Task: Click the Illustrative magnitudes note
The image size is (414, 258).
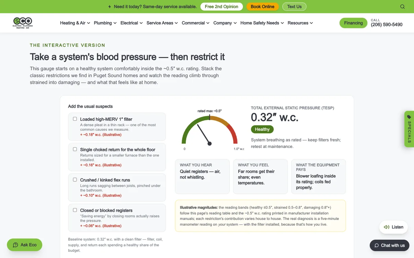Action: 260,216
